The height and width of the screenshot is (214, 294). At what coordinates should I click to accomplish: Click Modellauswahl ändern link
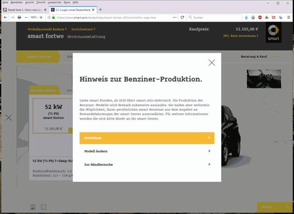[x=47, y=29]
